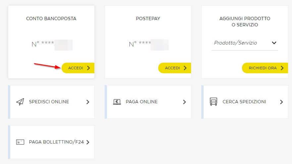Select the POSTEPAY card title
The image size is (292, 164).
[148, 18]
